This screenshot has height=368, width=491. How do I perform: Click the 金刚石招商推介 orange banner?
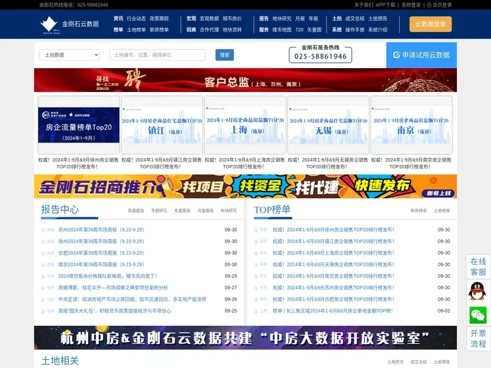[x=245, y=187]
